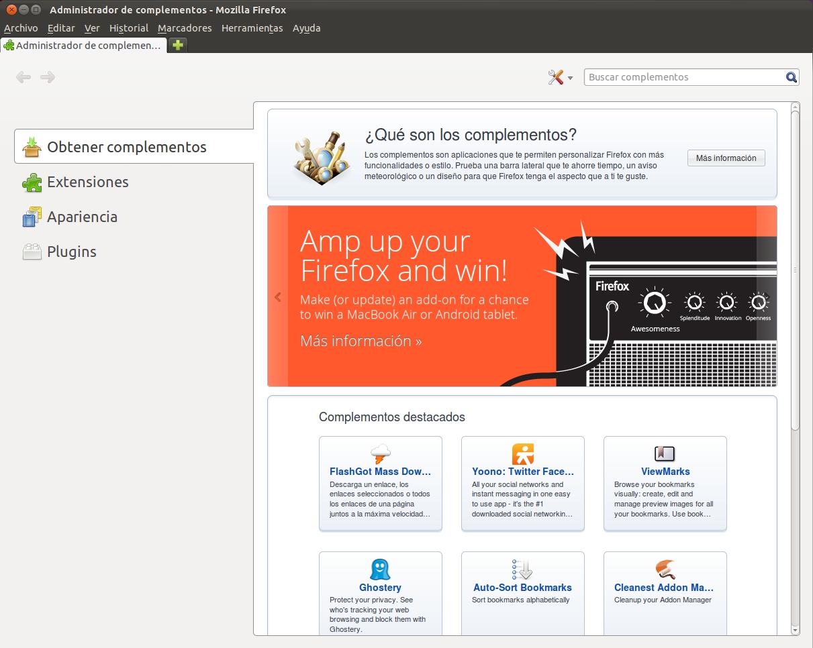Open the Yoono: Twitter Face... add-on title
The width and height of the screenshot is (813, 648).
click(x=522, y=472)
